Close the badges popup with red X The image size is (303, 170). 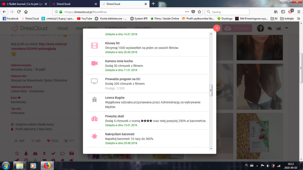pyautogui.click(x=217, y=28)
